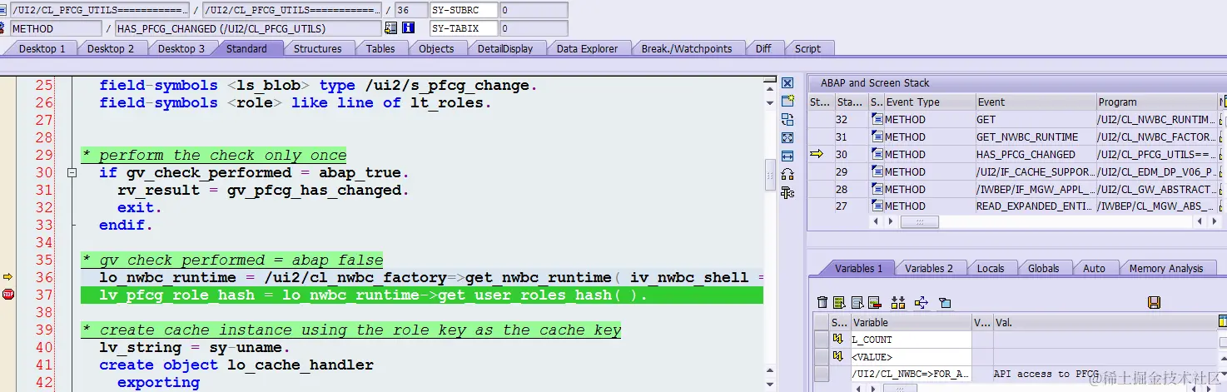The image size is (1227, 392).
Task: Click the L_COUNT variable name cell
Action: click(911, 340)
